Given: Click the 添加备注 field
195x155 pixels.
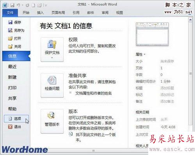Looking at the screenshot, I should (x=167, y=101).
